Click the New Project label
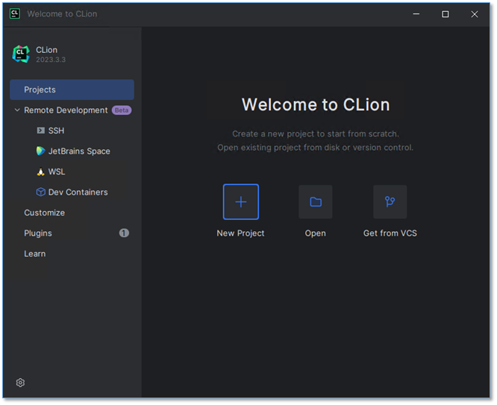The height and width of the screenshot is (405, 497). [x=240, y=233]
